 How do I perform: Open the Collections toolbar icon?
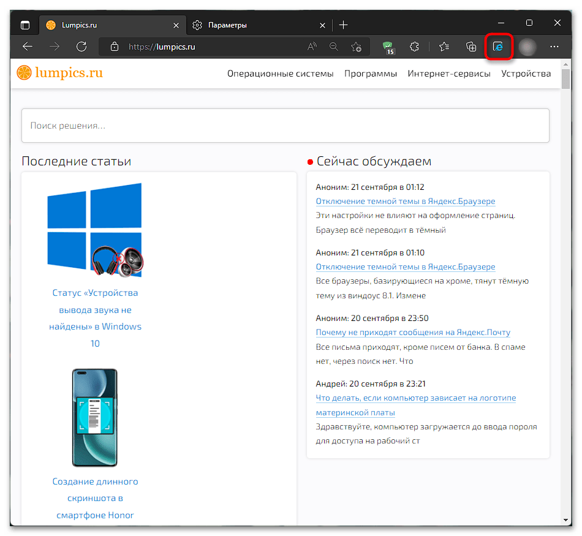click(x=471, y=47)
